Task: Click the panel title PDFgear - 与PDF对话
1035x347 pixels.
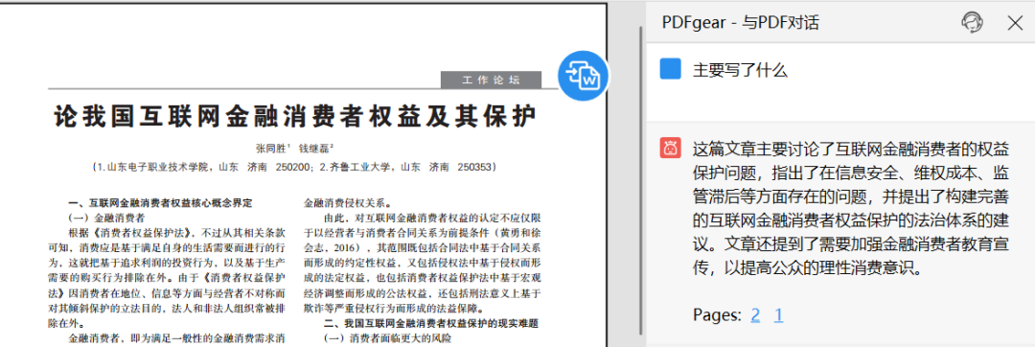Action: pos(741,23)
